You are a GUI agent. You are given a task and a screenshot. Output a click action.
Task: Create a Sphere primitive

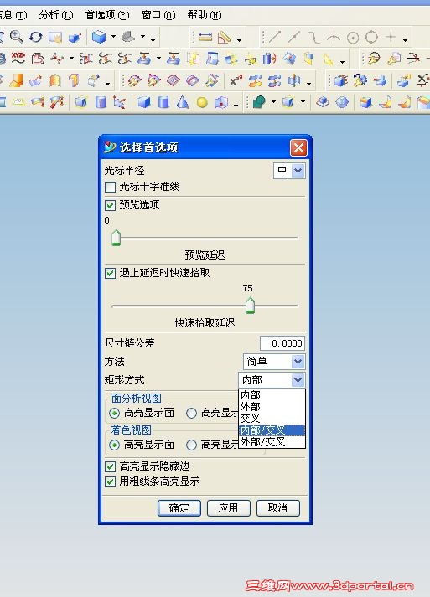coord(202,102)
